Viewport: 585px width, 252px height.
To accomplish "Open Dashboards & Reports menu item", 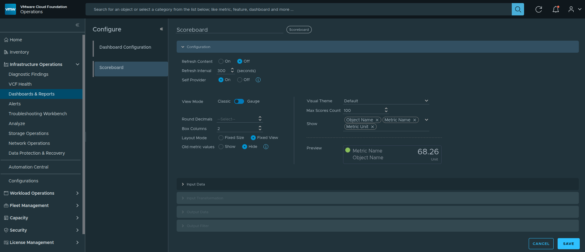I will coord(41,94).
